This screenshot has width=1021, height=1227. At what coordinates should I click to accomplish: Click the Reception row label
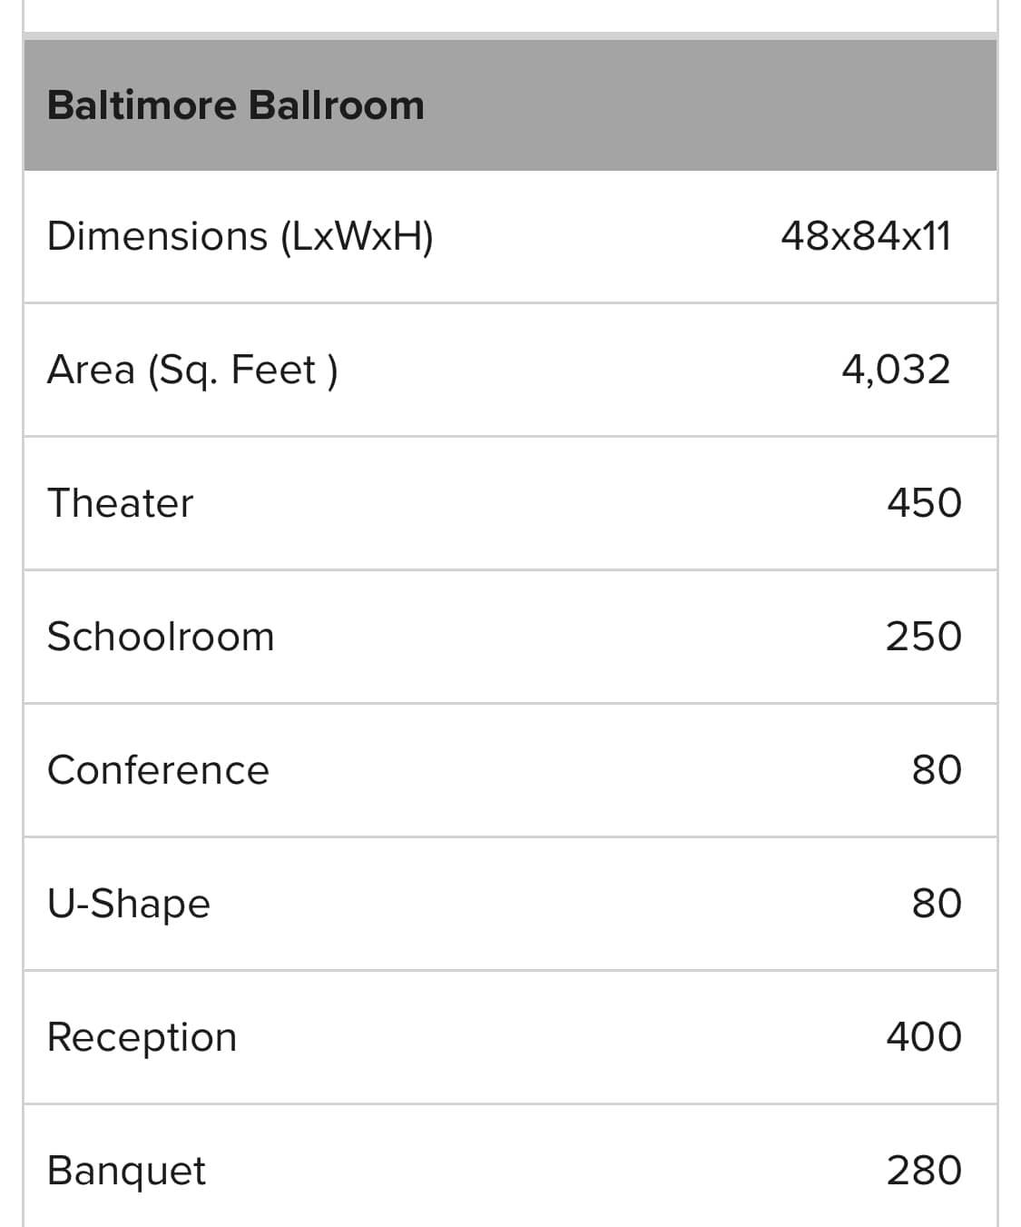click(142, 1038)
